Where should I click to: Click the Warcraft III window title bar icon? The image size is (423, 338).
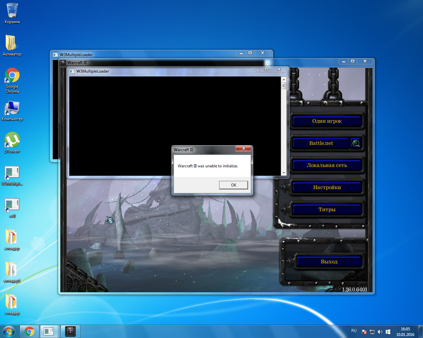pos(63,63)
